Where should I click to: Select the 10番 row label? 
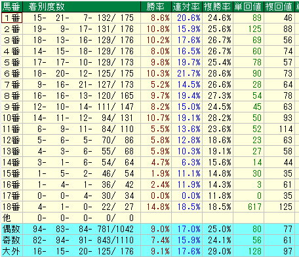click(x=12, y=118)
